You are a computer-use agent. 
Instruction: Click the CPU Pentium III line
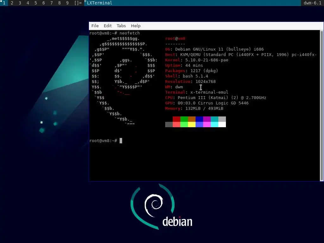(216, 97)
